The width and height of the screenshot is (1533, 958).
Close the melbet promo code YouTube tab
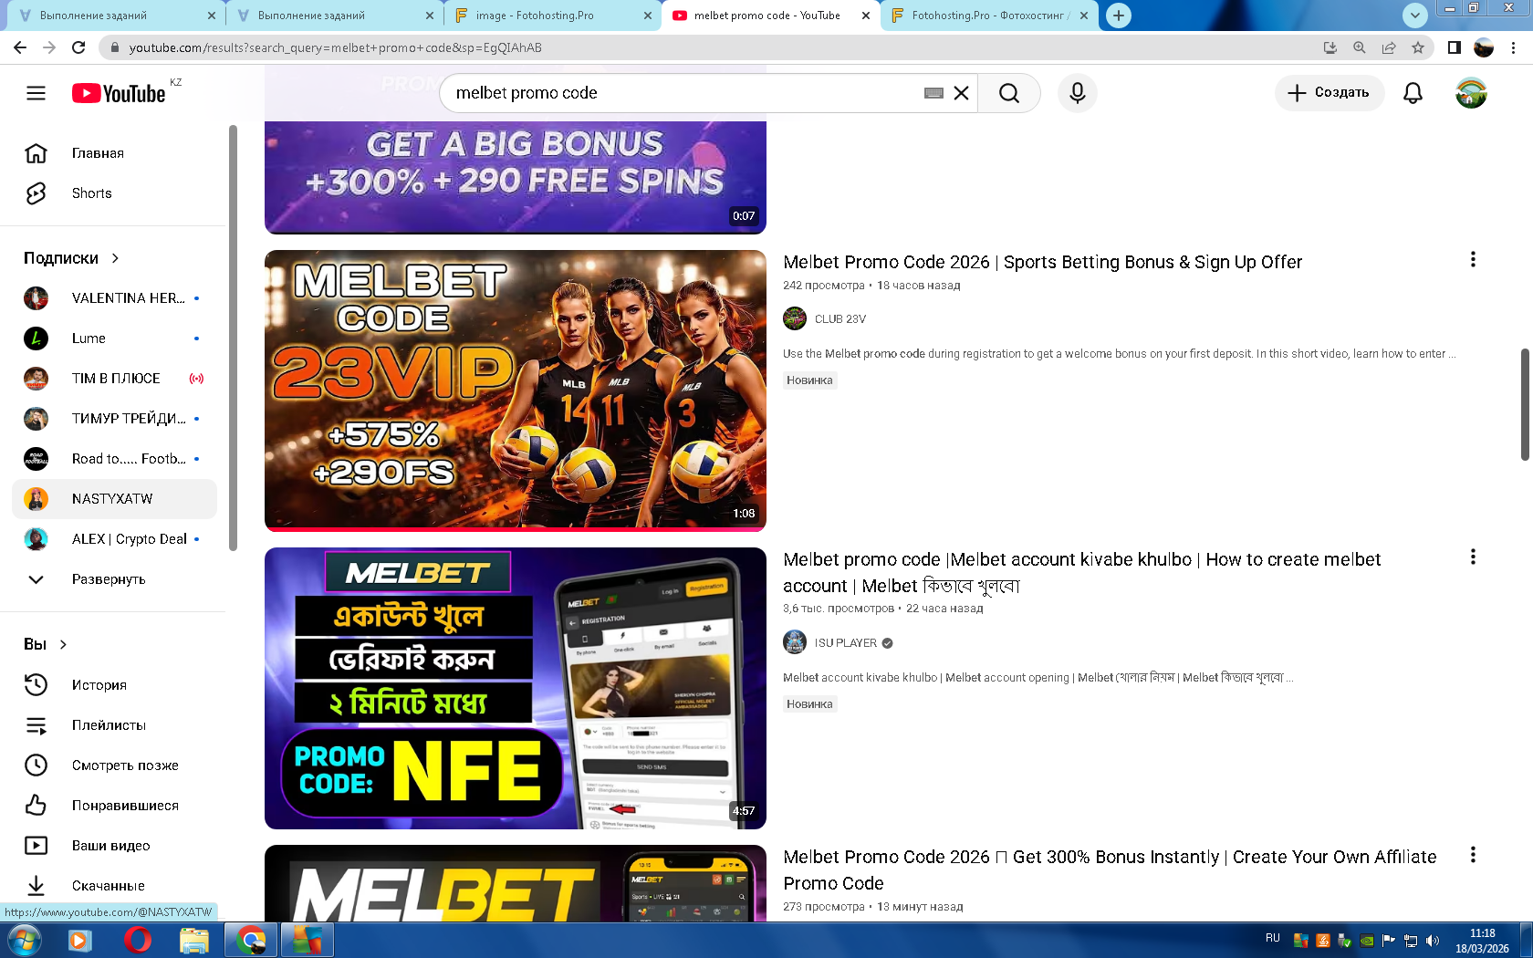point(866,16)
